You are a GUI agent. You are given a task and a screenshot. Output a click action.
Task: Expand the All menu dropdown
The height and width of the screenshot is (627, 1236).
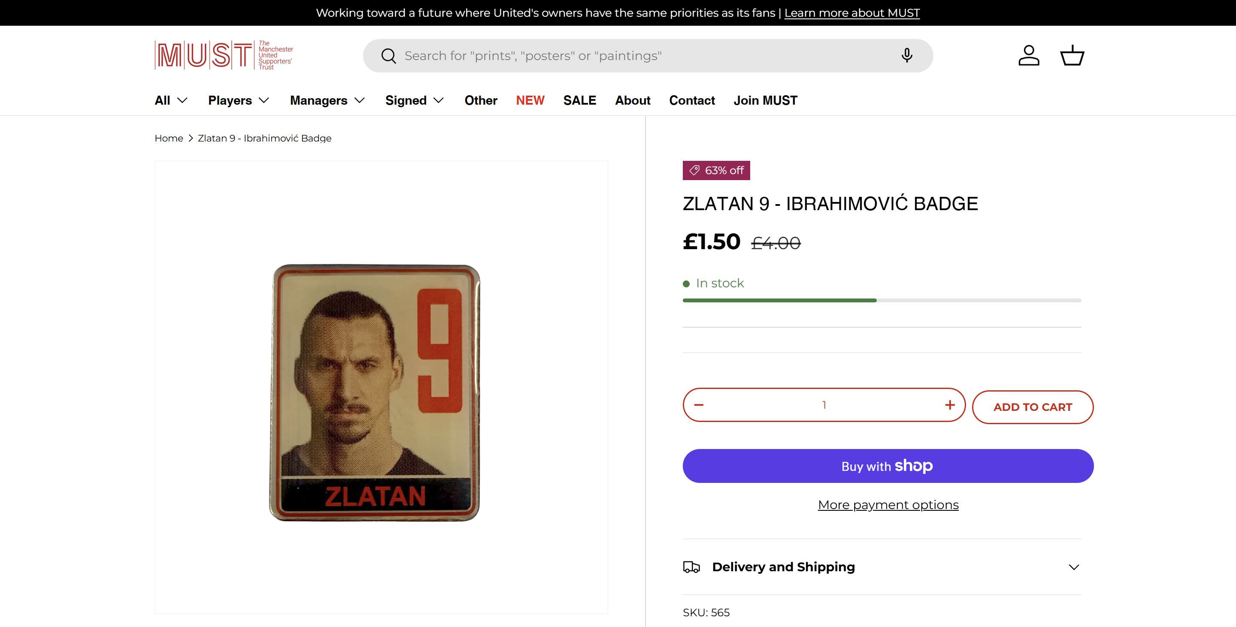point(171,100)
